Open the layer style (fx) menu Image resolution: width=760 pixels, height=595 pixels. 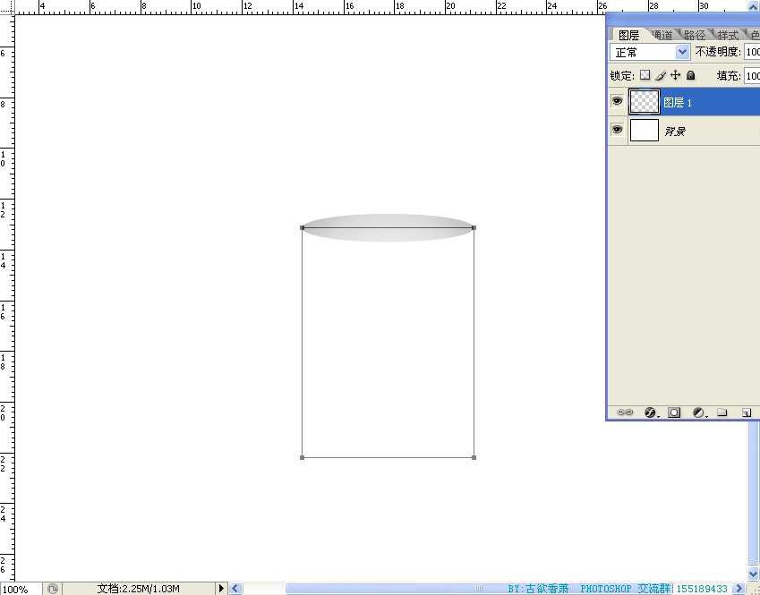[x=651, y=412]
